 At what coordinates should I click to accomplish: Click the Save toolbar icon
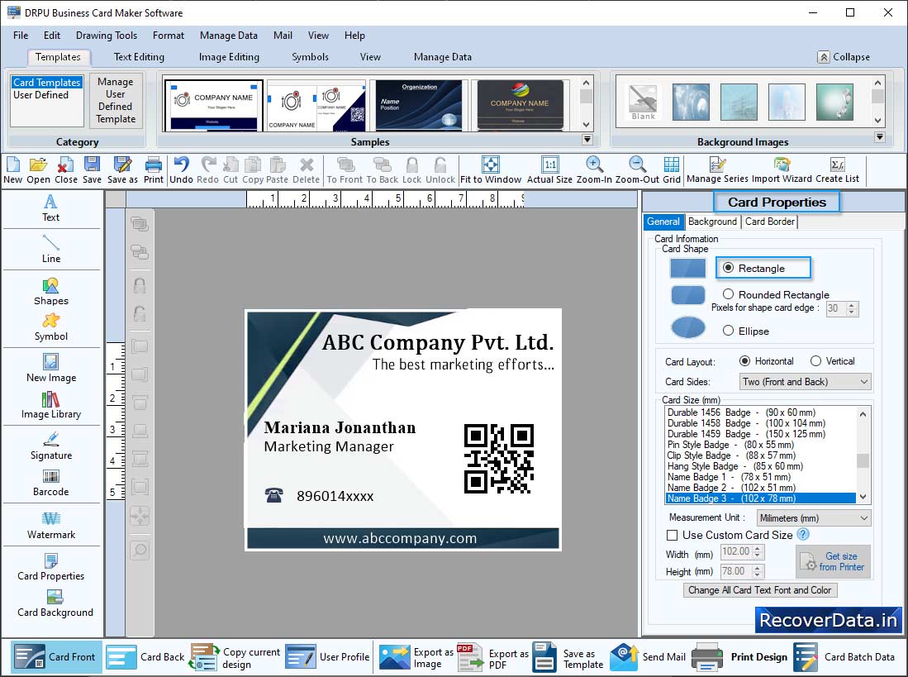tap(92, 171)
